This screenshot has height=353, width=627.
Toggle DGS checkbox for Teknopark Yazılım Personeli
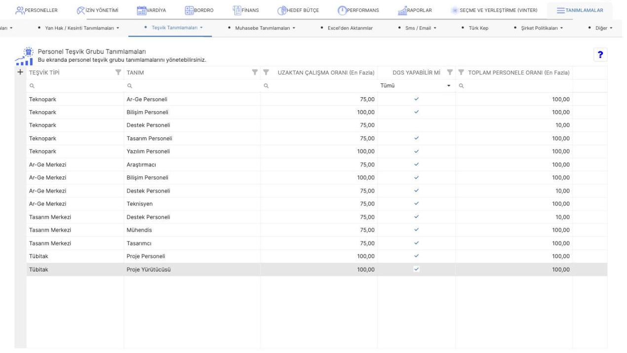(416, 151)
